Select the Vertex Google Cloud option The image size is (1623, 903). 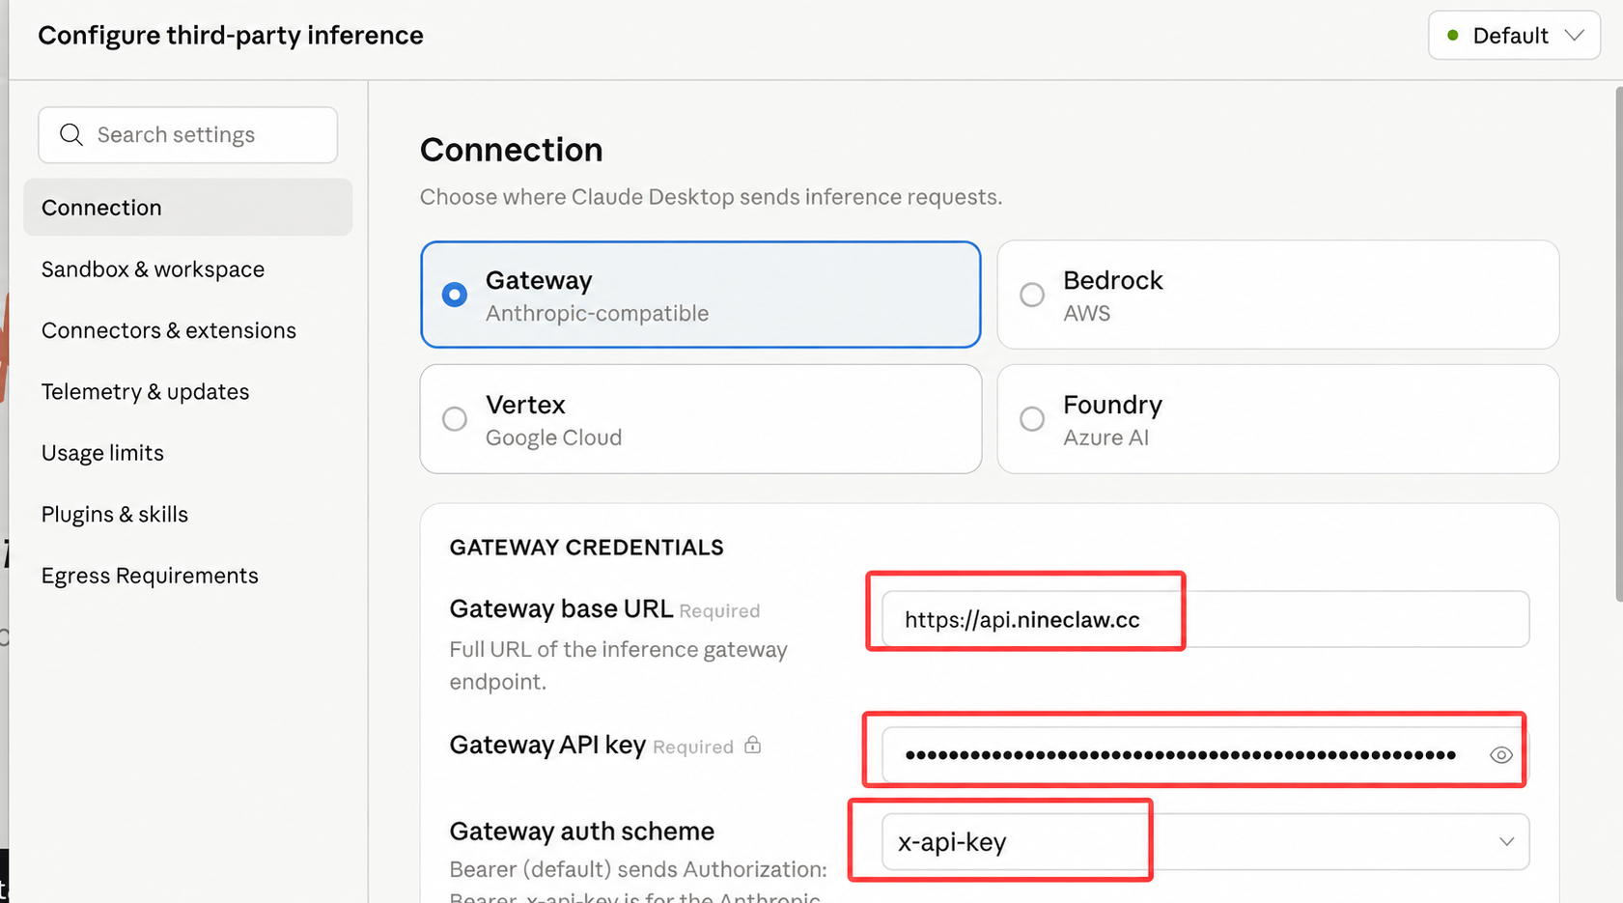click(x=700, y=419)
